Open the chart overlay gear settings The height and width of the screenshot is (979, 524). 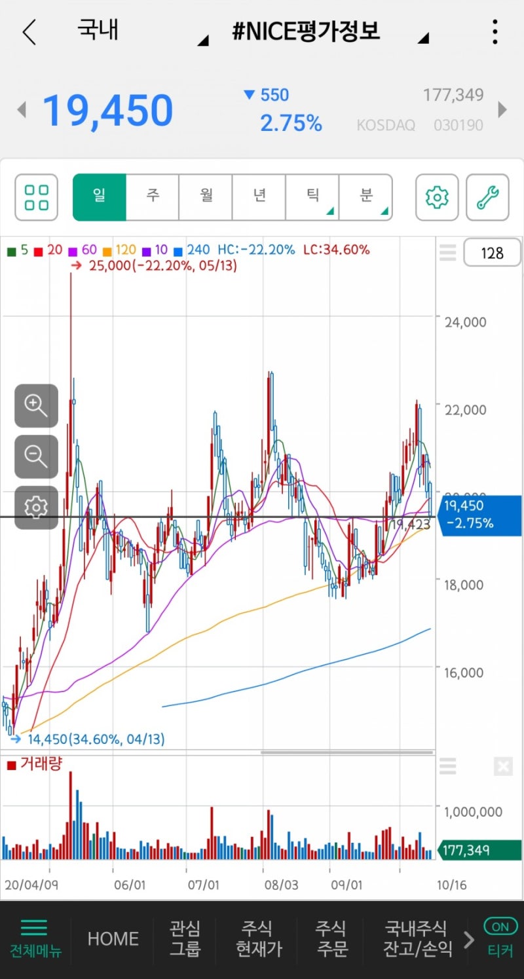36,508
